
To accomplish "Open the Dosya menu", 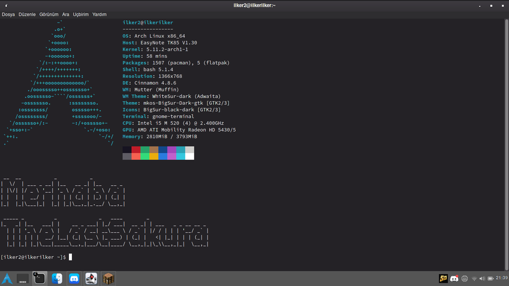I will click(x=8, y=15).
